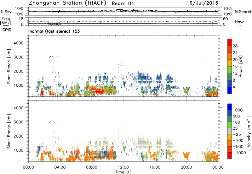Select the "N.Sky" legend label
Image resolution: width=252 pixels, height=174 pixels.
6,12
